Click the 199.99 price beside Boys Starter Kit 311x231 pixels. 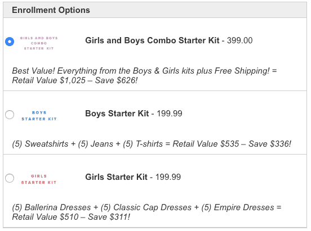point(170,114)
